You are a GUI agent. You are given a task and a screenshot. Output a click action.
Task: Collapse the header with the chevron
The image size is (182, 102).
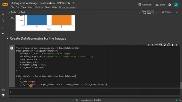pos(177,12)
